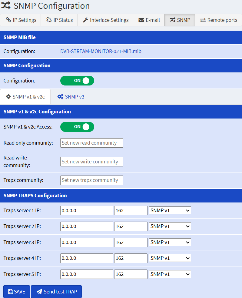Click the Traps server 3 IP label
The width and height of the screenshot is (242, 298).
[x=22, y=242]
